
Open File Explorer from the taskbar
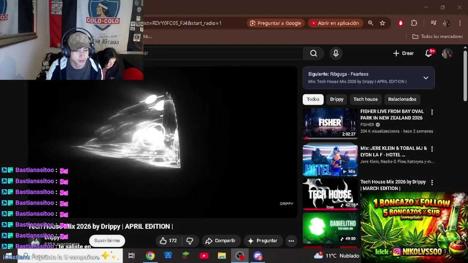(222, 256)
